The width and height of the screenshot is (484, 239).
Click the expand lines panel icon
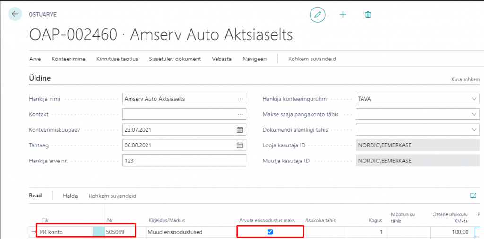click(x=473, y=195)
